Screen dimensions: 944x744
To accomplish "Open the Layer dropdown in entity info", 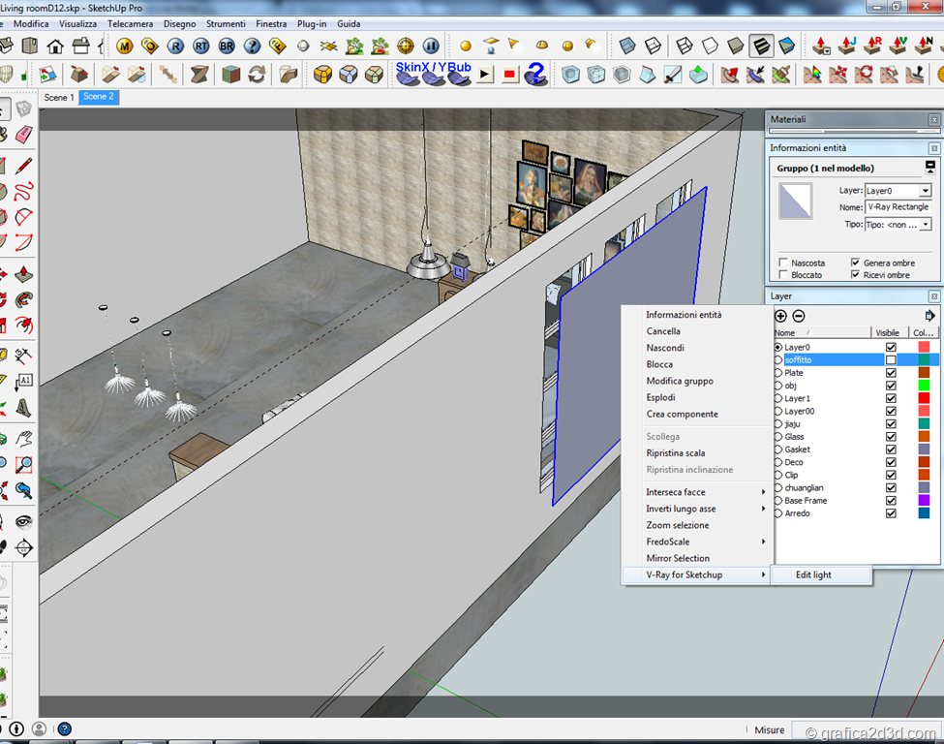I will 926,191.
